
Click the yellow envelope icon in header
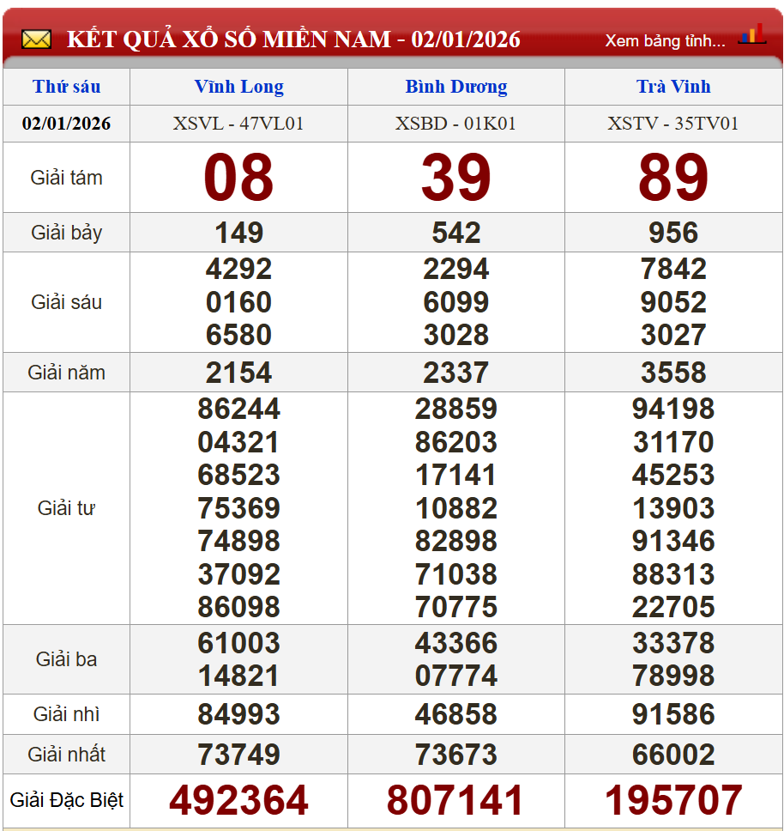click(36, 39)
